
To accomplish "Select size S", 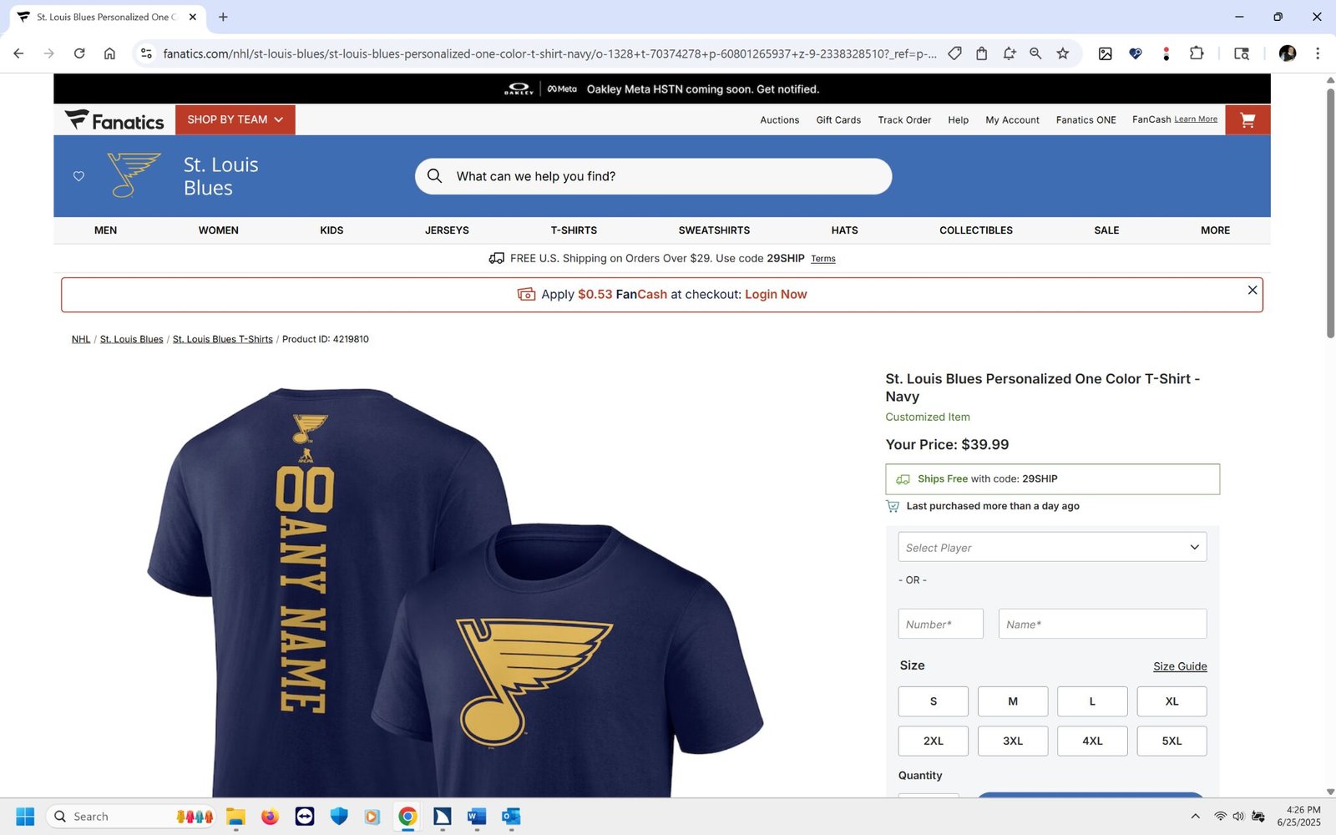I will coord(934,701).
